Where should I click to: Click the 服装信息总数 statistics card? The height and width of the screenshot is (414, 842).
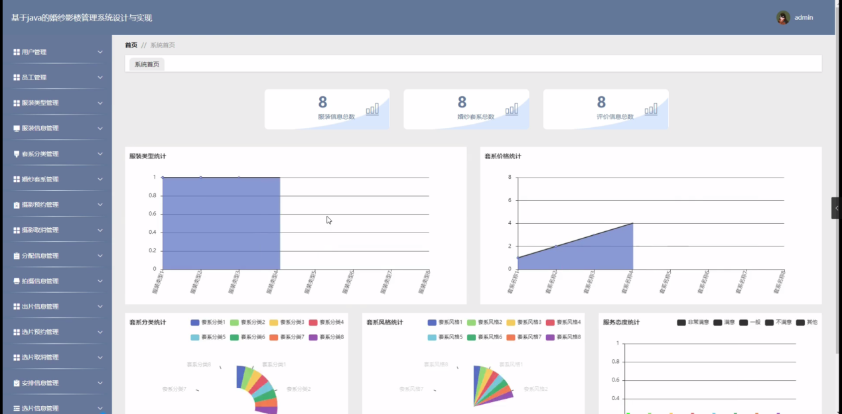pyautogui.click(x=327, y=109)
